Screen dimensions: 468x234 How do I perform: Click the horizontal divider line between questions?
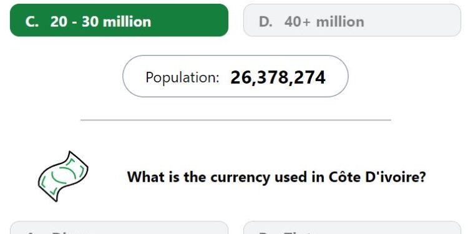pyautogui.click(x=236, y=120)
